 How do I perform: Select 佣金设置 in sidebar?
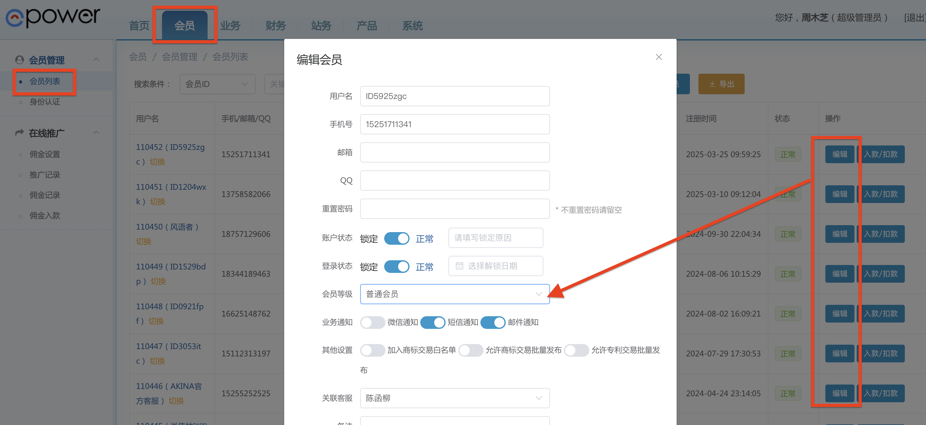pos(45,154)
